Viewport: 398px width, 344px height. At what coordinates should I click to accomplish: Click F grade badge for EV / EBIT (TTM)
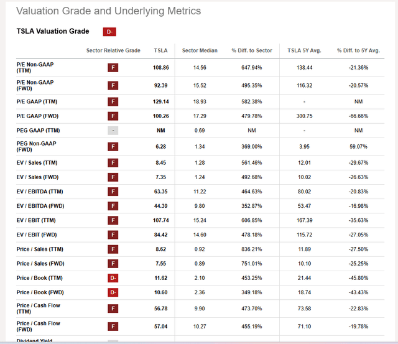coord(113,221)
